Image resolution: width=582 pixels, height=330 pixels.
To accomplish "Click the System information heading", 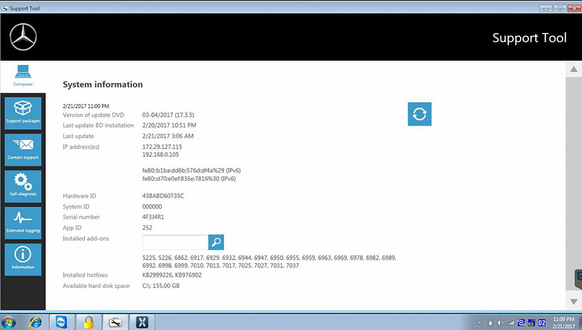I will [x=103, y=85].
